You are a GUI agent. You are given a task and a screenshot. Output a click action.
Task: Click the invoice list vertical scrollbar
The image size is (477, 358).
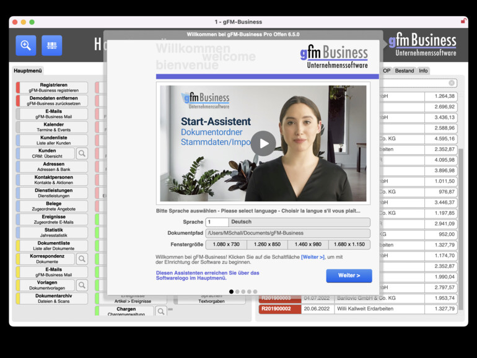tap(461, 230)
